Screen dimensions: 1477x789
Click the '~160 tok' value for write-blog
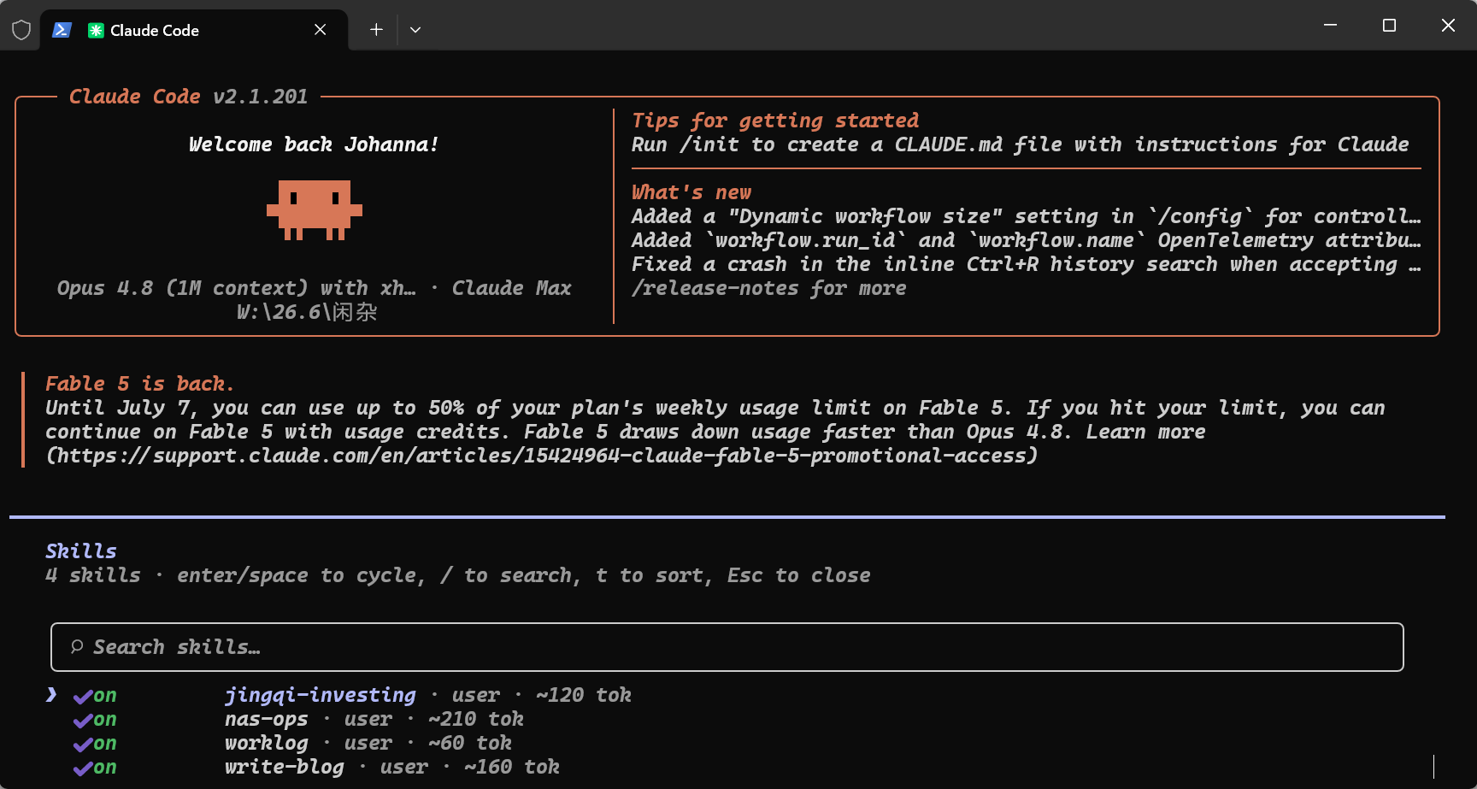coord(512,768)
